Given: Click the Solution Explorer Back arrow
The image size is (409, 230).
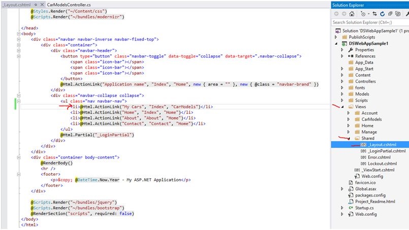Looking at the screenshot, I should [x=336, y=14].
